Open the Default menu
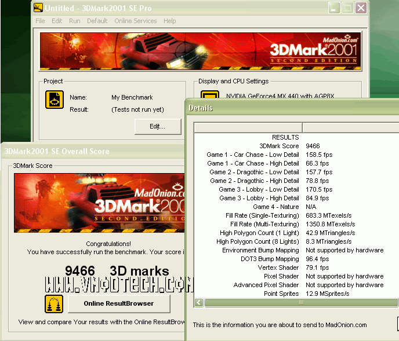399x341 pixels. 97,21
